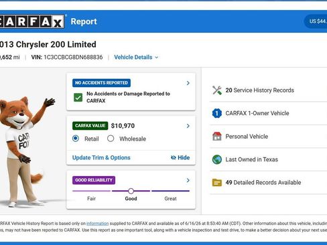Expand the Vehicle Details dropdown
327x245 pixels.
click(x=136, y=58)
